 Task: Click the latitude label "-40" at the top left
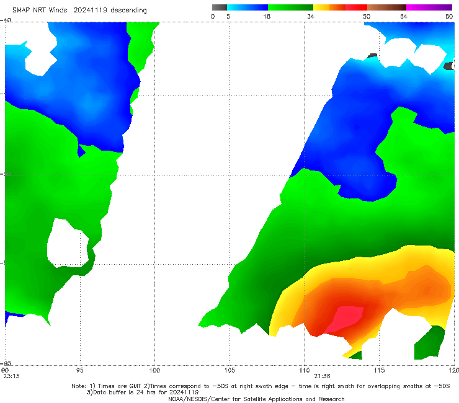point(6,20)
